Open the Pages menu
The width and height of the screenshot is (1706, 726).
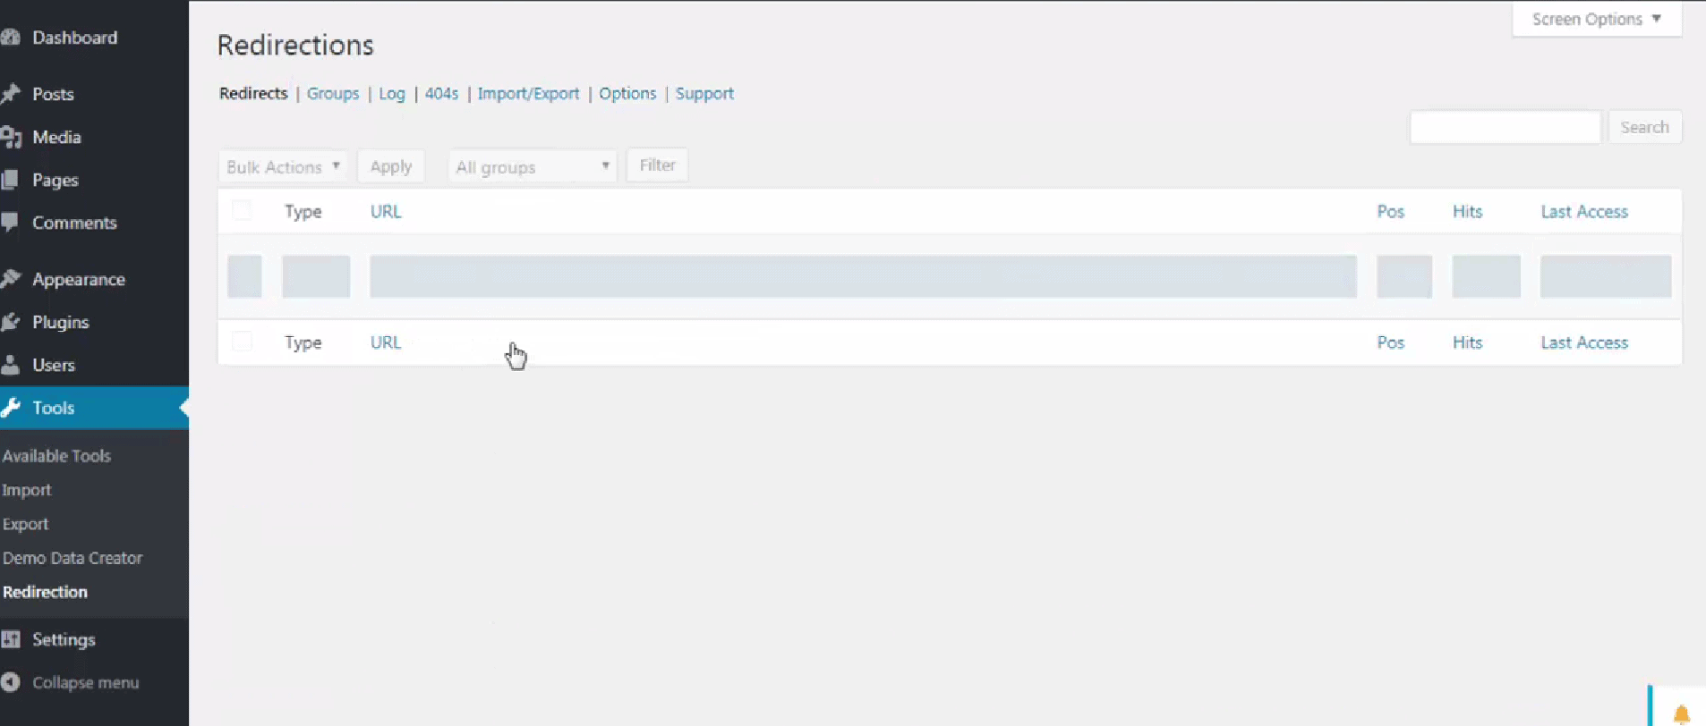point(55,181)
